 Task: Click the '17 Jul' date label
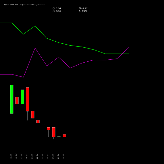click(x=21, y=156)
